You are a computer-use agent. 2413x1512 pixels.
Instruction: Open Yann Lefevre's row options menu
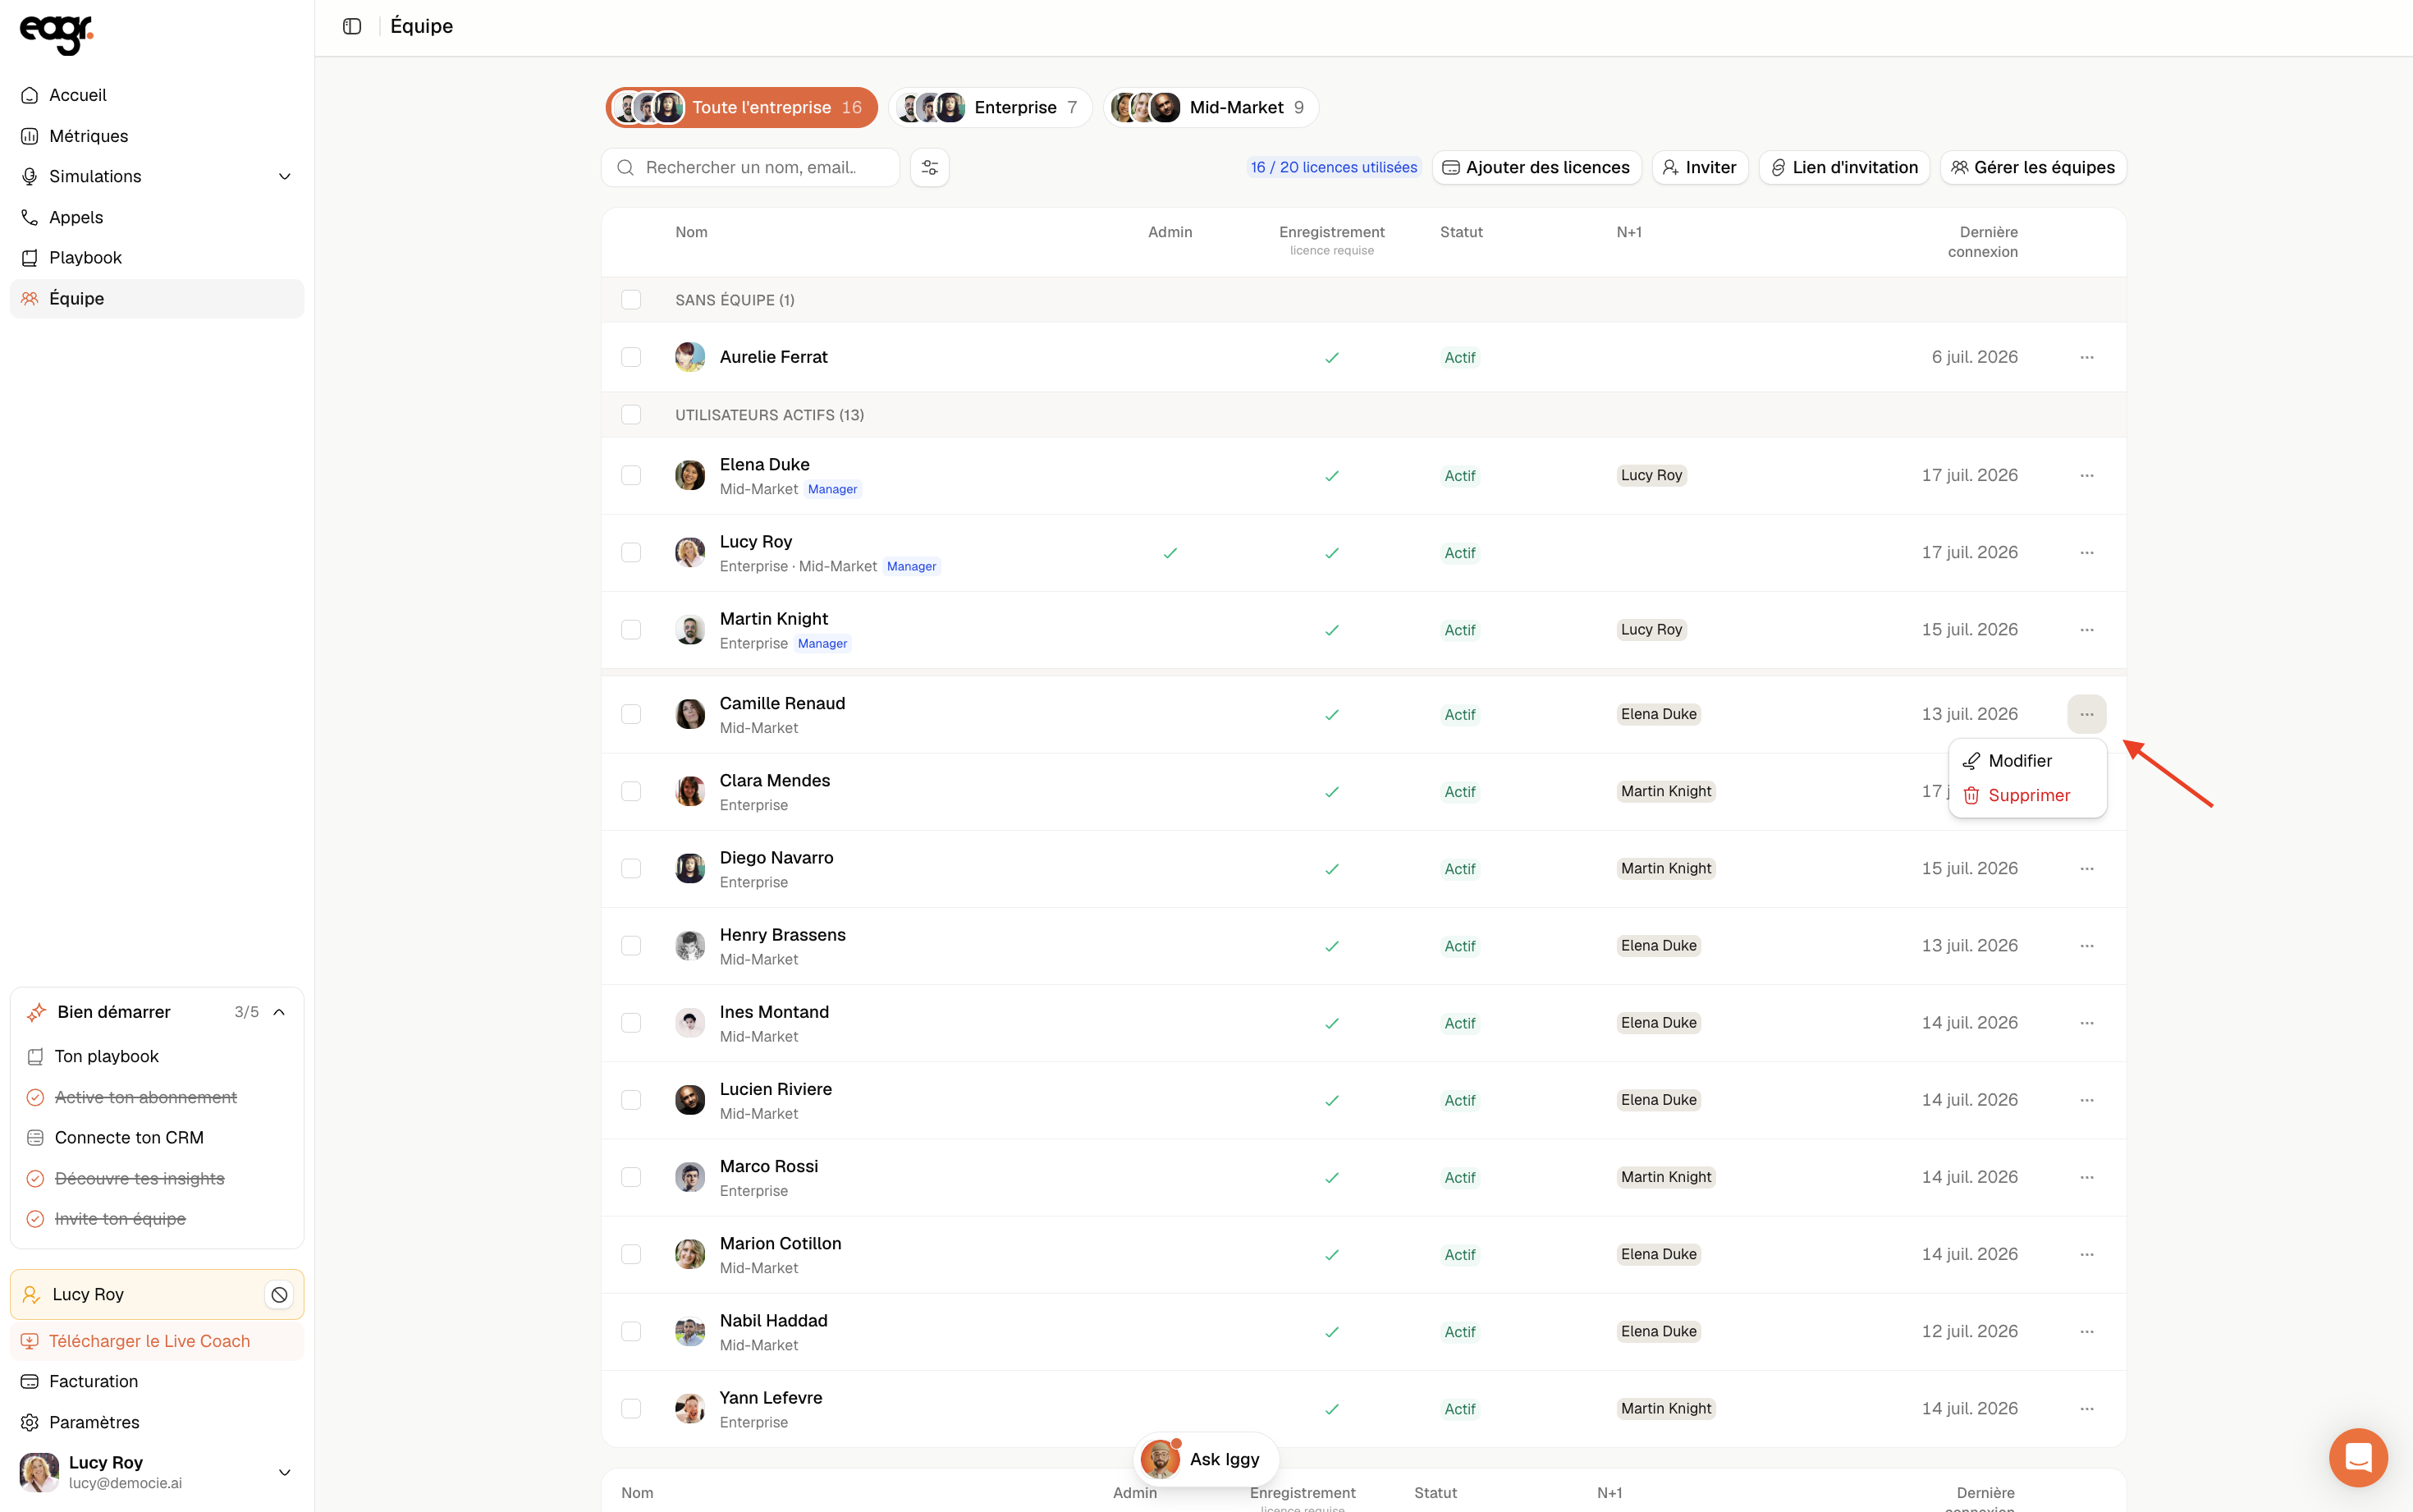[2086, 1408]
